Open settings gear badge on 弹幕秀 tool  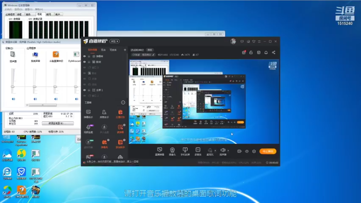coord(108,140)
